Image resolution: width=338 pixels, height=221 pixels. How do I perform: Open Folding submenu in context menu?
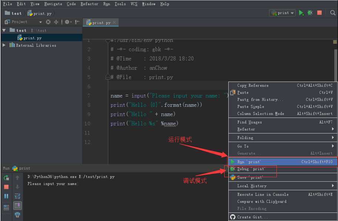[x=283, y=138]
